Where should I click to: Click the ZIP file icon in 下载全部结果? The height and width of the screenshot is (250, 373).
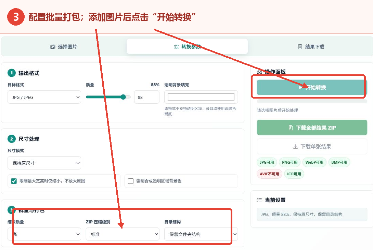291,128
